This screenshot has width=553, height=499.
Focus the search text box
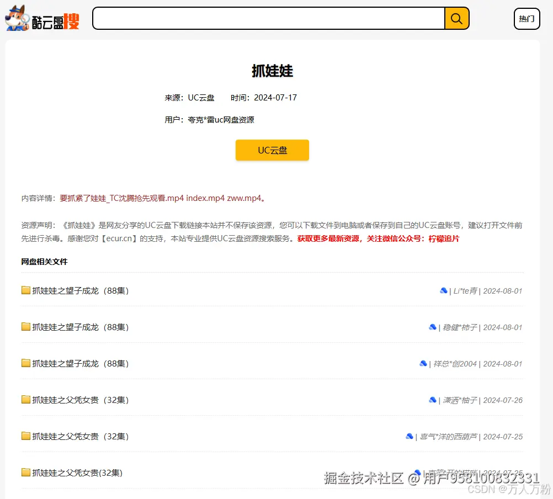(269, 18)
